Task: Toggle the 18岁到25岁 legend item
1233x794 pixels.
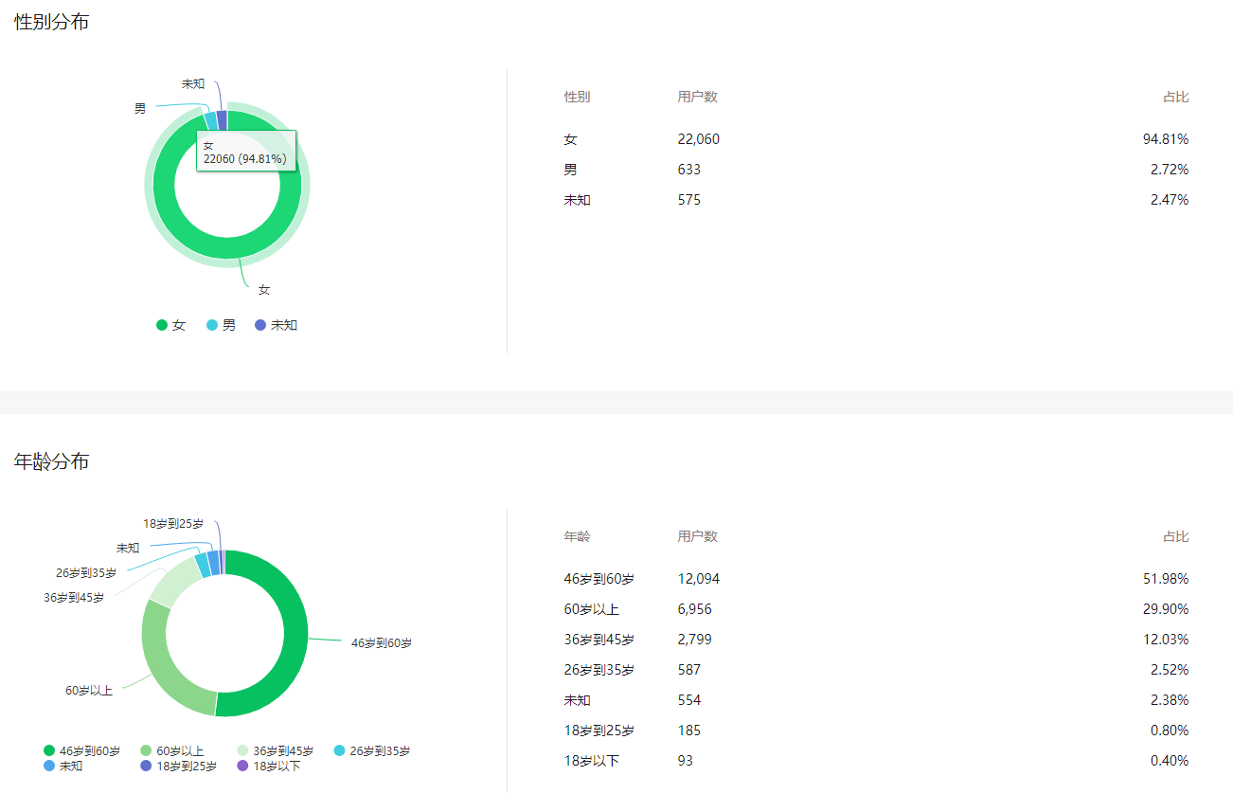Action: [x=179, y=766]
